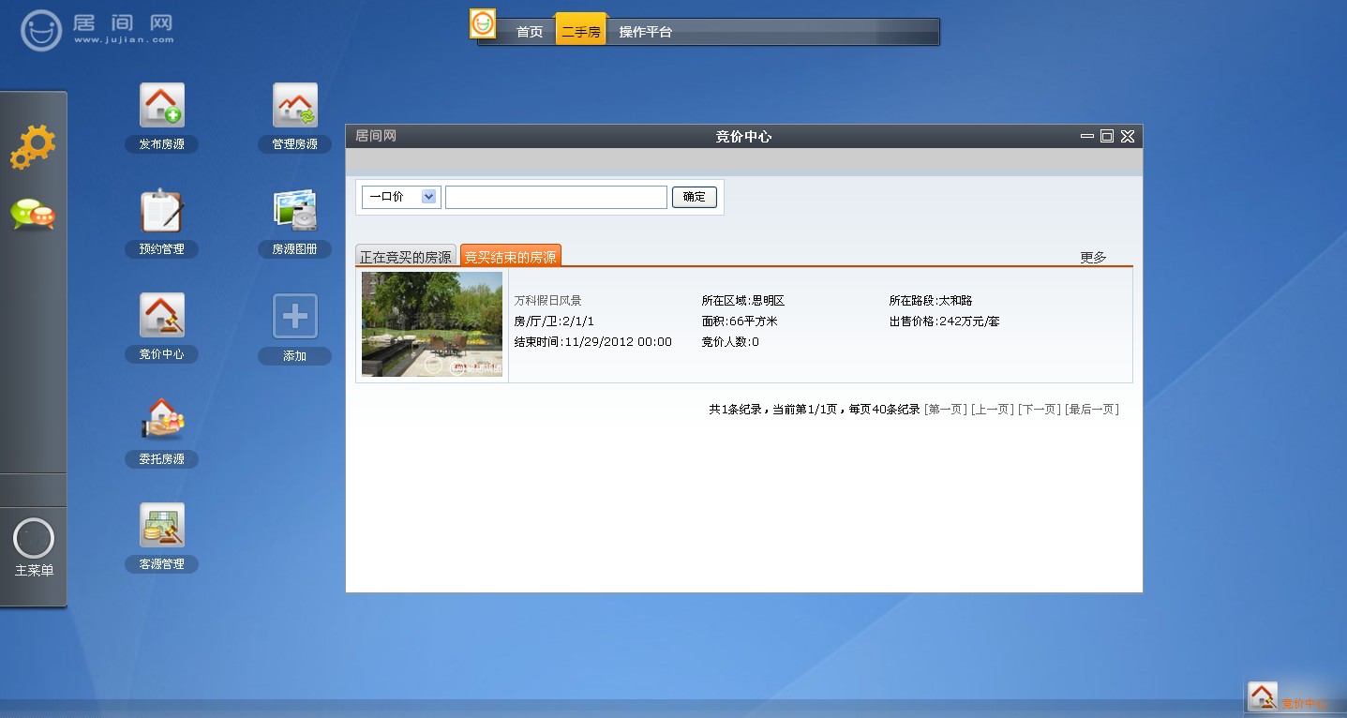The image size is (1347, 718).
Task: Open the 委托房源 entrusted listings icon
Action: point(162,421)
